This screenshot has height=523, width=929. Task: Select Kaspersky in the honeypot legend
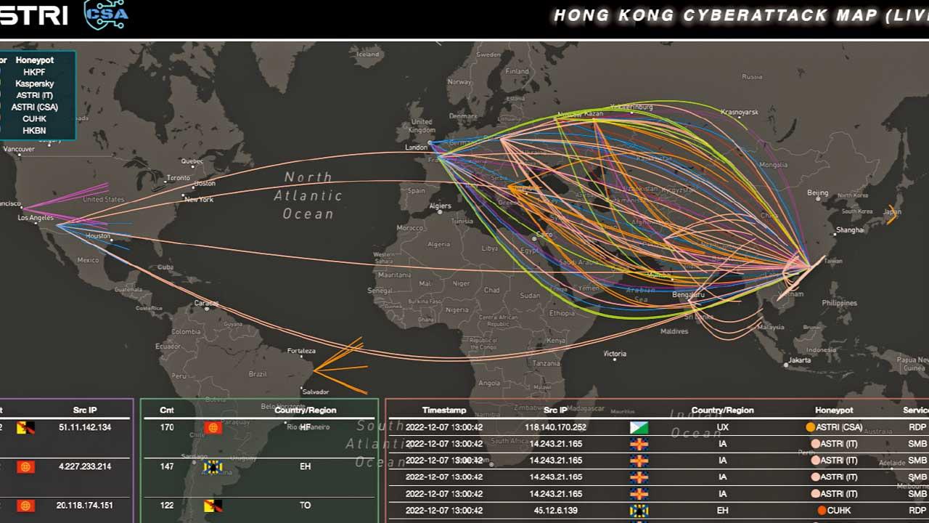pos(34,84)
